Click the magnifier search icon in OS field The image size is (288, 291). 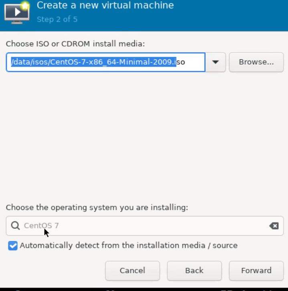coord(15,226)
